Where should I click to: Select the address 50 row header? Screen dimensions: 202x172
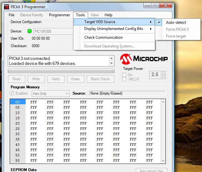[x=18, y=155]
